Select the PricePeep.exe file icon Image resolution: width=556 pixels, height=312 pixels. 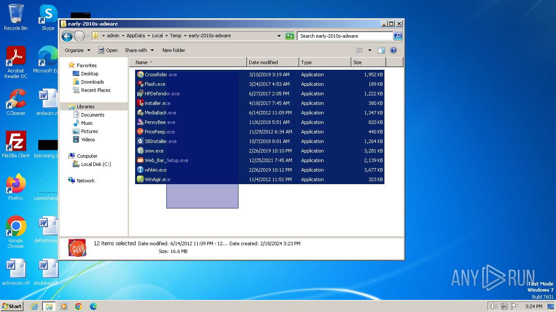click(x=140, y=132)
